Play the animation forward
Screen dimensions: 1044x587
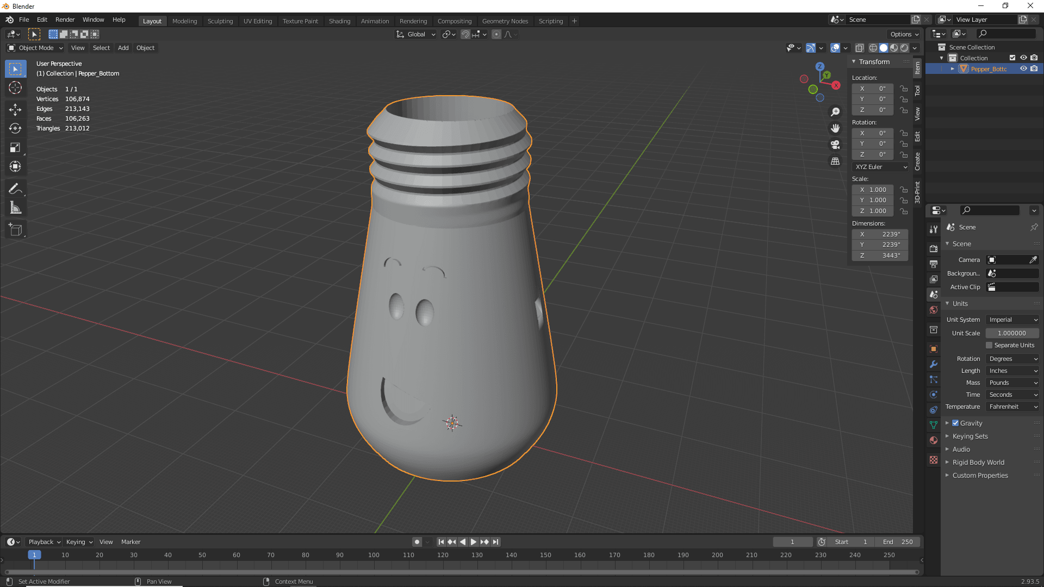(x=474, y=542)
